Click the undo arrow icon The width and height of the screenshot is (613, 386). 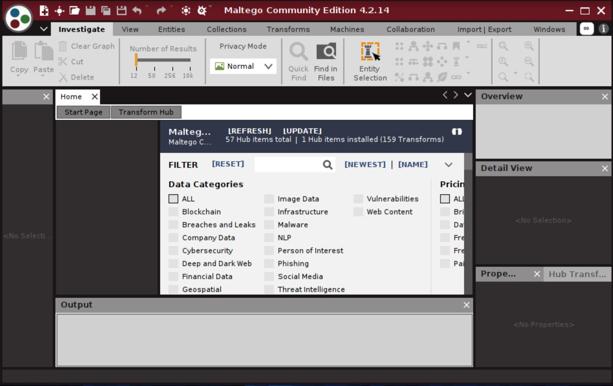[x=137, y=10]
